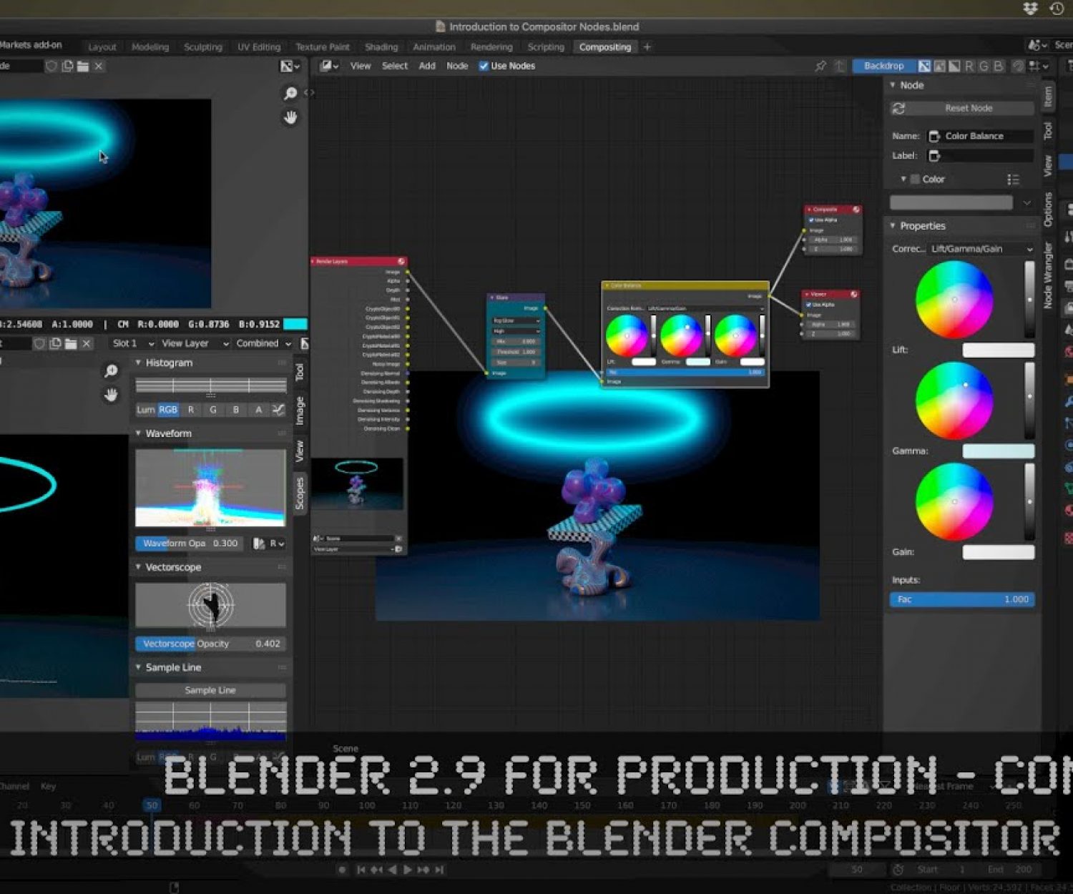This screenshot has width=1073, height=894.
Task: Switch to the Shading workspace tab
Action: [381, 47]
